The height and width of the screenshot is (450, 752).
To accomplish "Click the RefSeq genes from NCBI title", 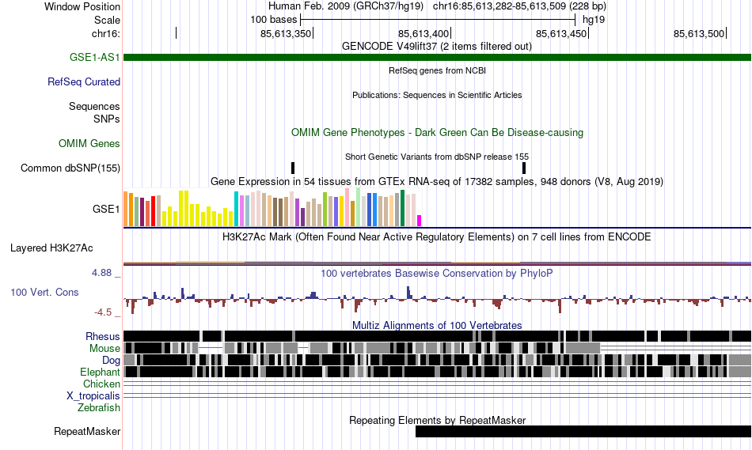I will (437, 71).
